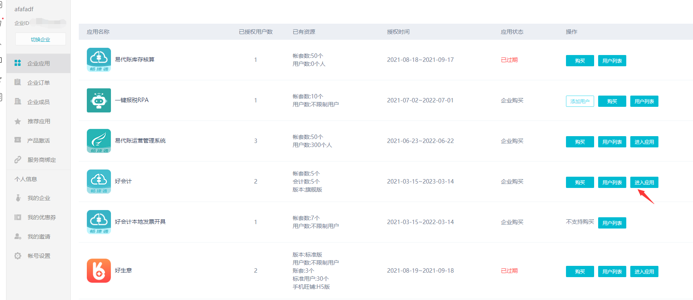
Task: Click 添加用户 for 一键报税RPA
Action: click(x=580, y=101)
